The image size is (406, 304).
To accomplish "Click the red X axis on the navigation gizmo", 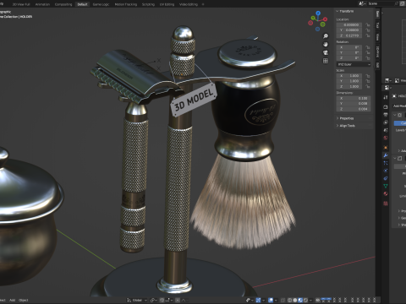I will click(x=325, y=19).
